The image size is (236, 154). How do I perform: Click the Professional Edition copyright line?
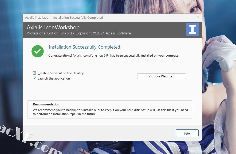click(x=79, y=33)
